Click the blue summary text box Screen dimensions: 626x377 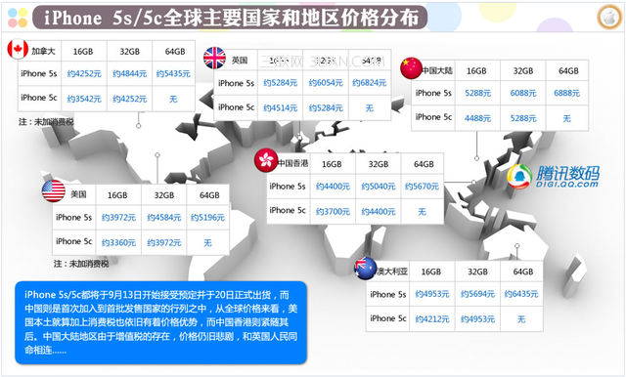click(x=160, y=322)
